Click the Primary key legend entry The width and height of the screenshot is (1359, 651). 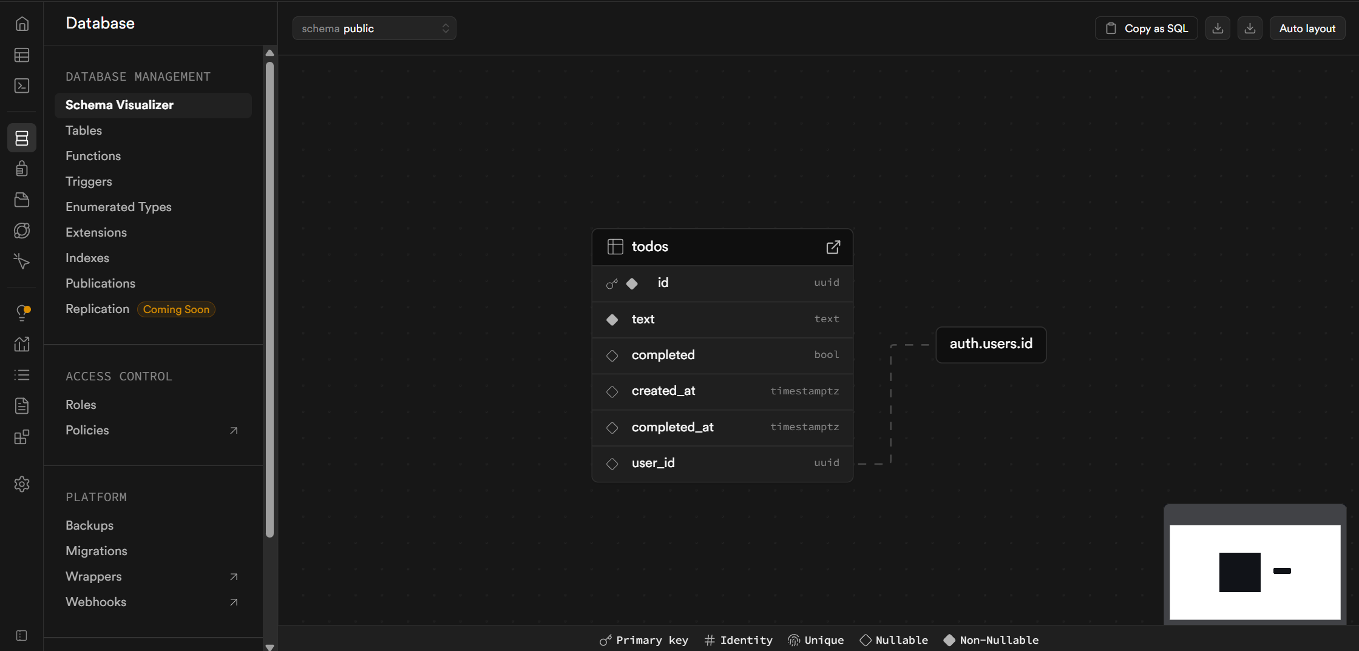click(x=644, y=640)
